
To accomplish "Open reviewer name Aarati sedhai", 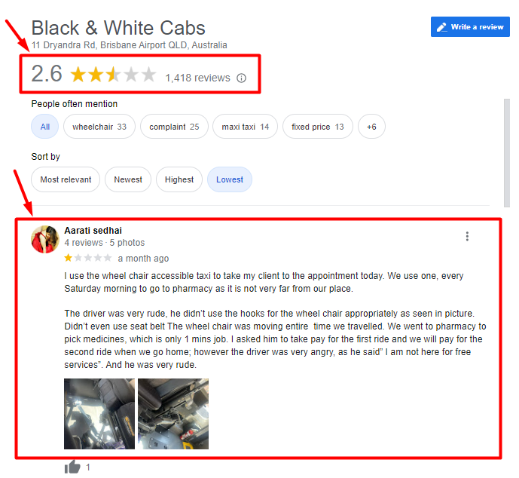I will click(x=93, y=231).
